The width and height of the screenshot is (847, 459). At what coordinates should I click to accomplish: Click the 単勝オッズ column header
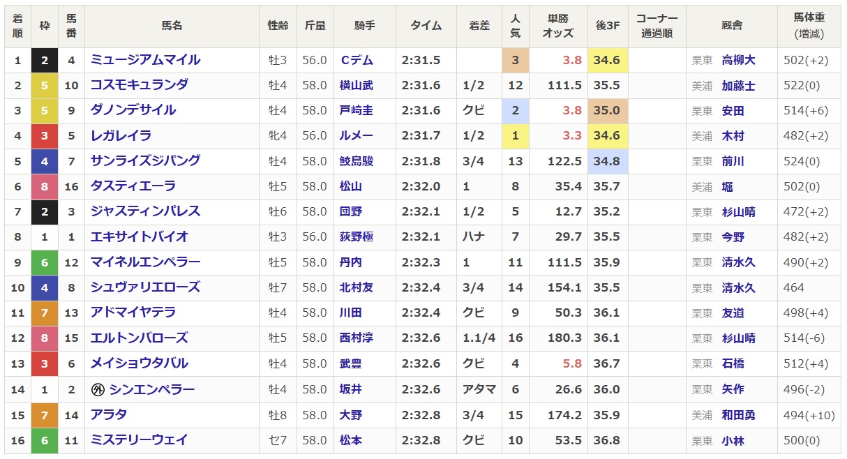click(557, 26)
